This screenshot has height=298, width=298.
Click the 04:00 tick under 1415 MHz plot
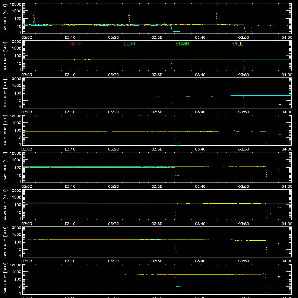coord(287,149)
